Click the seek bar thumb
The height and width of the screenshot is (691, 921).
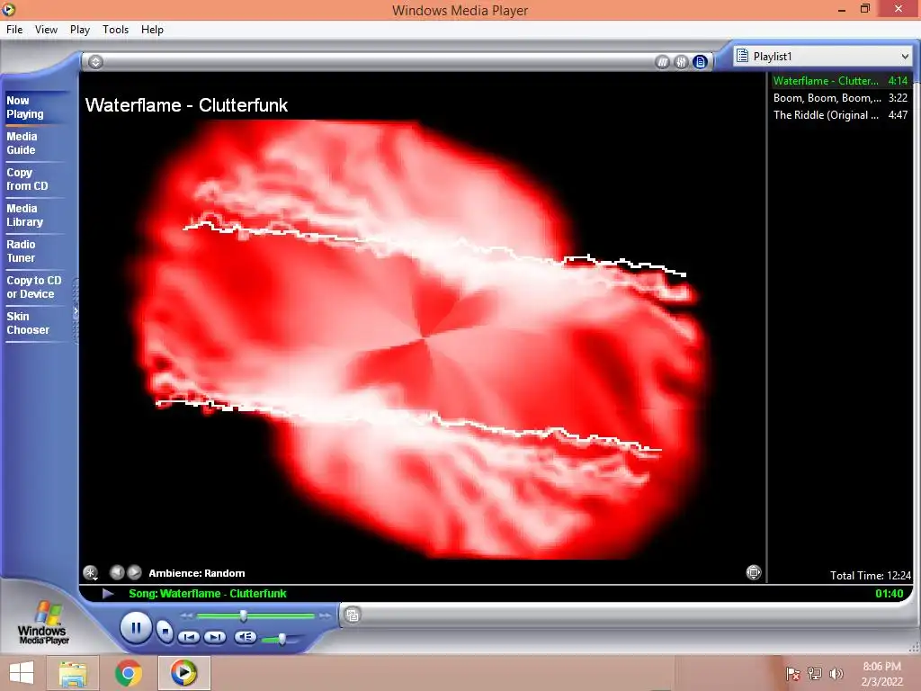coord(243,615)
